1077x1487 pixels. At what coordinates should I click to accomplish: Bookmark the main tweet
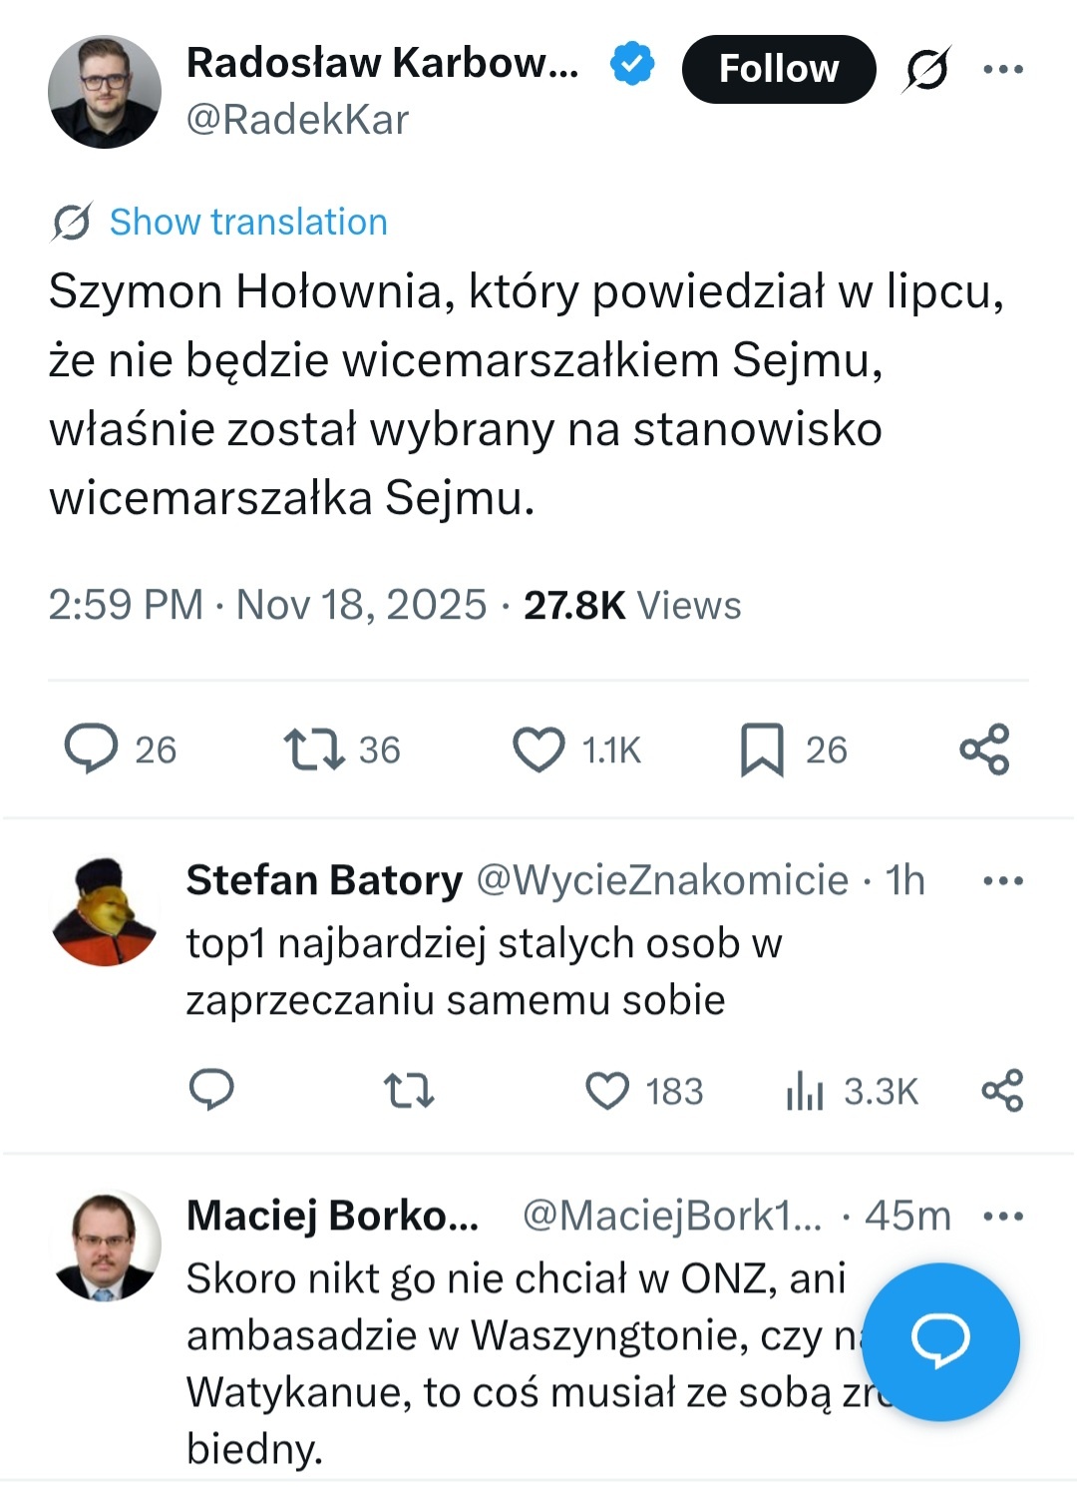tap(763, 750)
